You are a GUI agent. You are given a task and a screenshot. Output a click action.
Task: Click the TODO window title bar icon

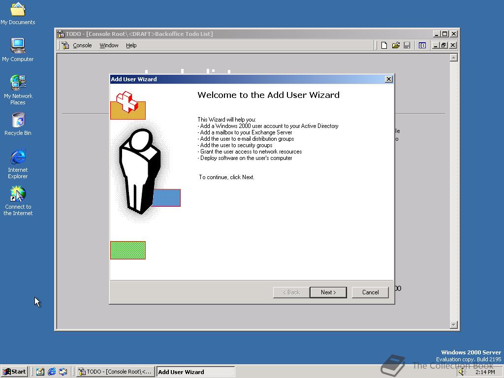coord(61,34)
